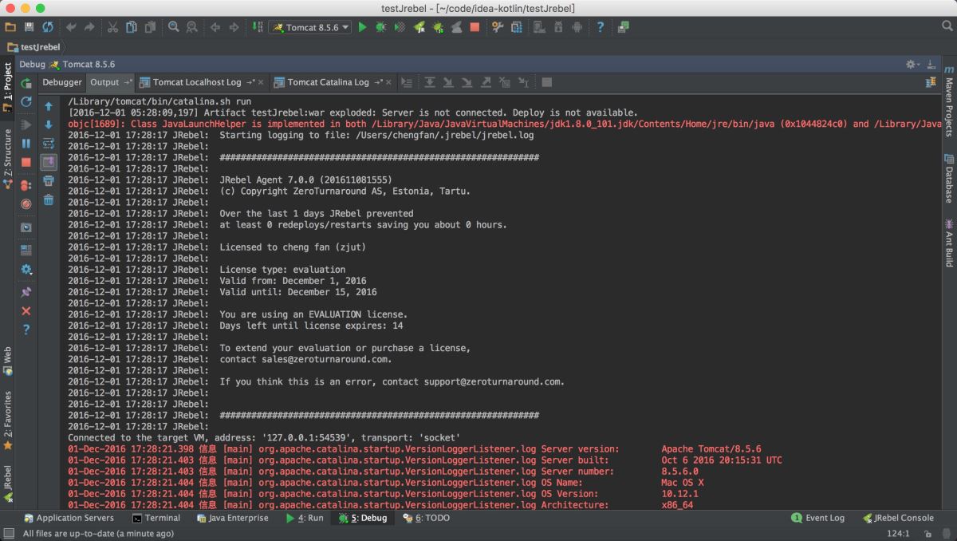Open the Database side panel
The height and width of the screenshot is (541, 957).
[949, 179]
